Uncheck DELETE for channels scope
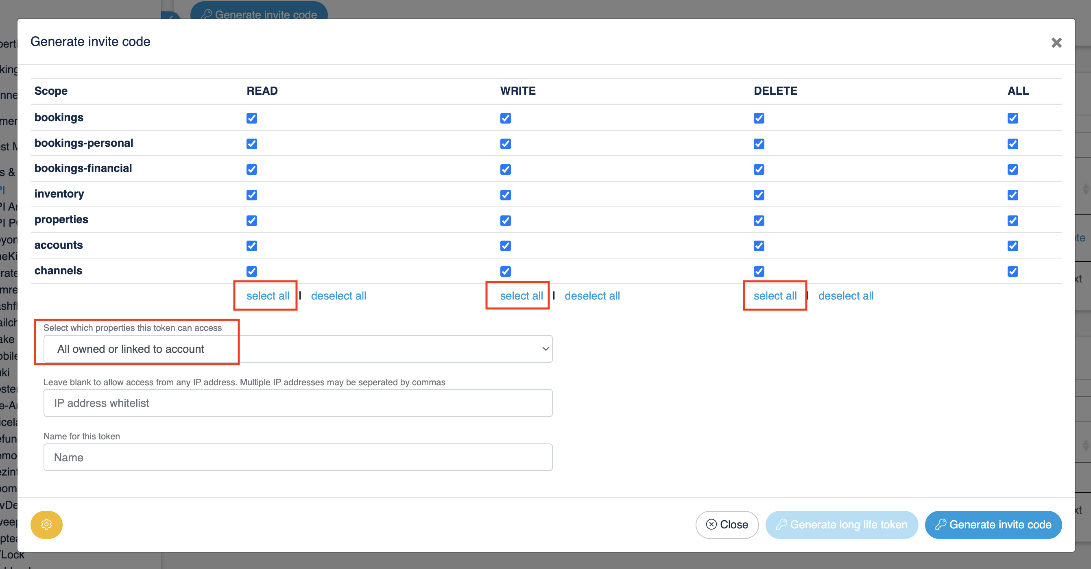The image size is (1091, 569). point(759,271)
